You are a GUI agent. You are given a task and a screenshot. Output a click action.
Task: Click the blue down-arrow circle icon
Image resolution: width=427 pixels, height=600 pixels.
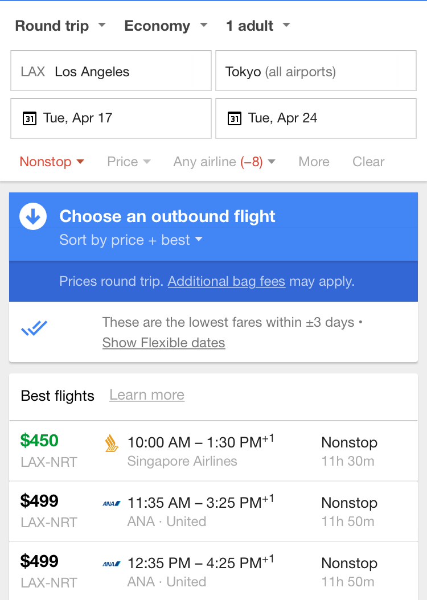click(33, 216)
